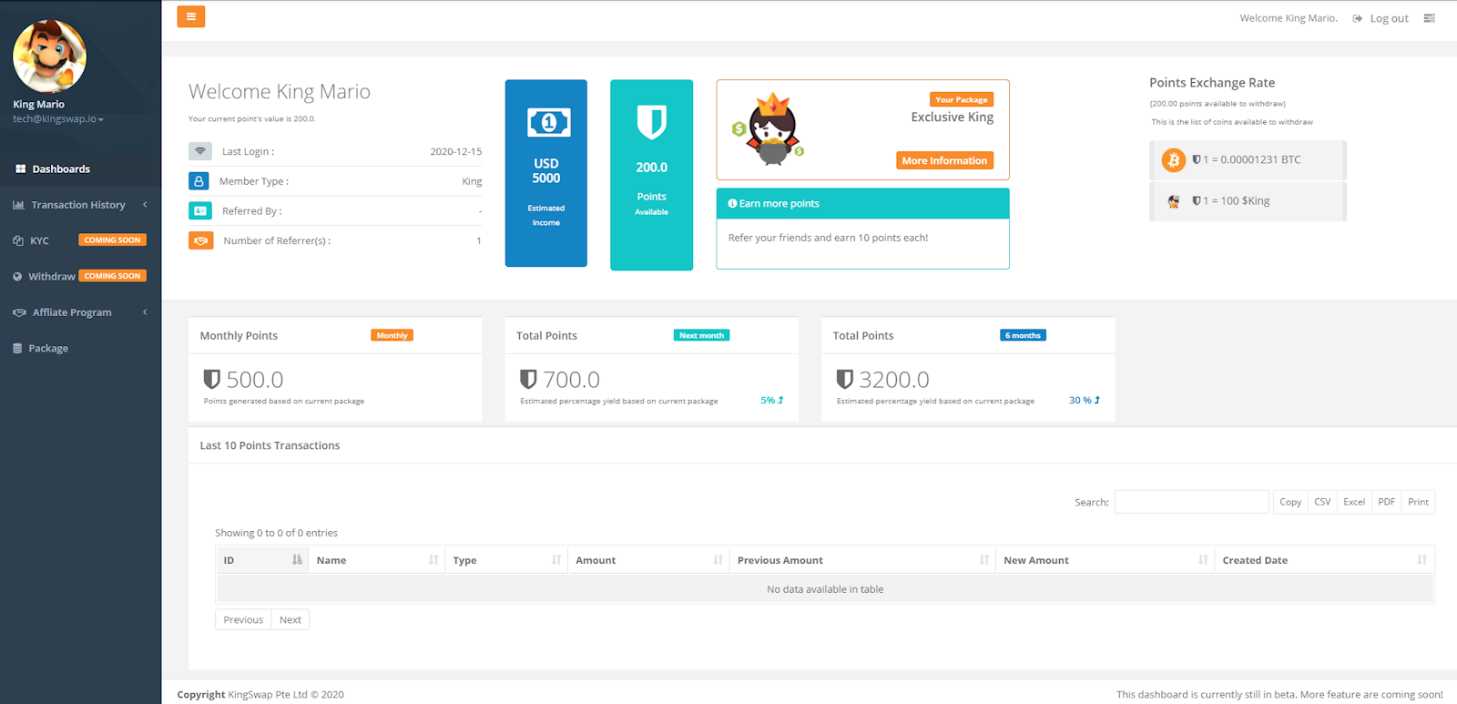
Task: Select the shield icon beside 500.0
Action: pos(211,379)
